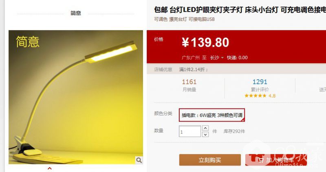Click the 4.8 rating score
Viewport: 326px width, 172px height.
pyautogui.click(x=272, y=96)
